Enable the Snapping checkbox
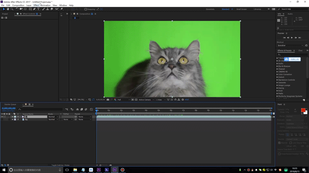Screen dimensions: 309x173 click(86, 9)
